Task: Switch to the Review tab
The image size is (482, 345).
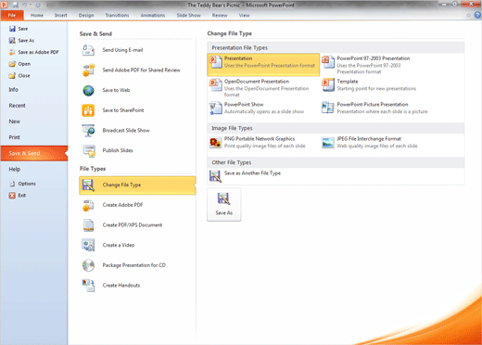Action: tap(220, 15)
